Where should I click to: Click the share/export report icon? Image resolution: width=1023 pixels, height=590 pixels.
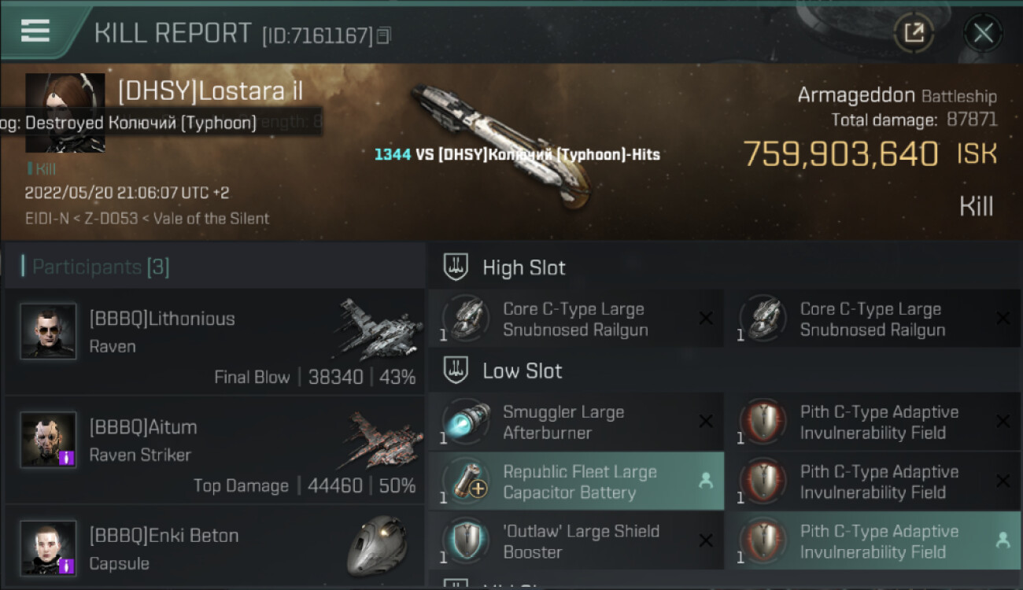pyautogui.click(x=914, y=33)
